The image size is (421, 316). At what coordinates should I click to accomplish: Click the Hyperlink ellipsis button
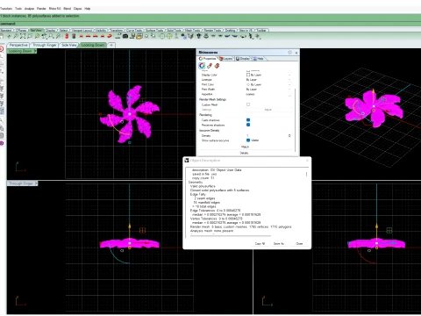click(x=289, y=95)
